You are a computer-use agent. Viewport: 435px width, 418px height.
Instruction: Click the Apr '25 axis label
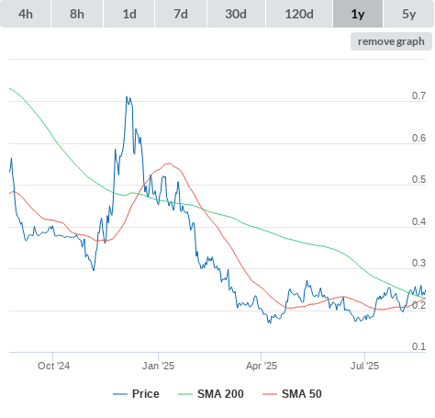coord(262,366)
